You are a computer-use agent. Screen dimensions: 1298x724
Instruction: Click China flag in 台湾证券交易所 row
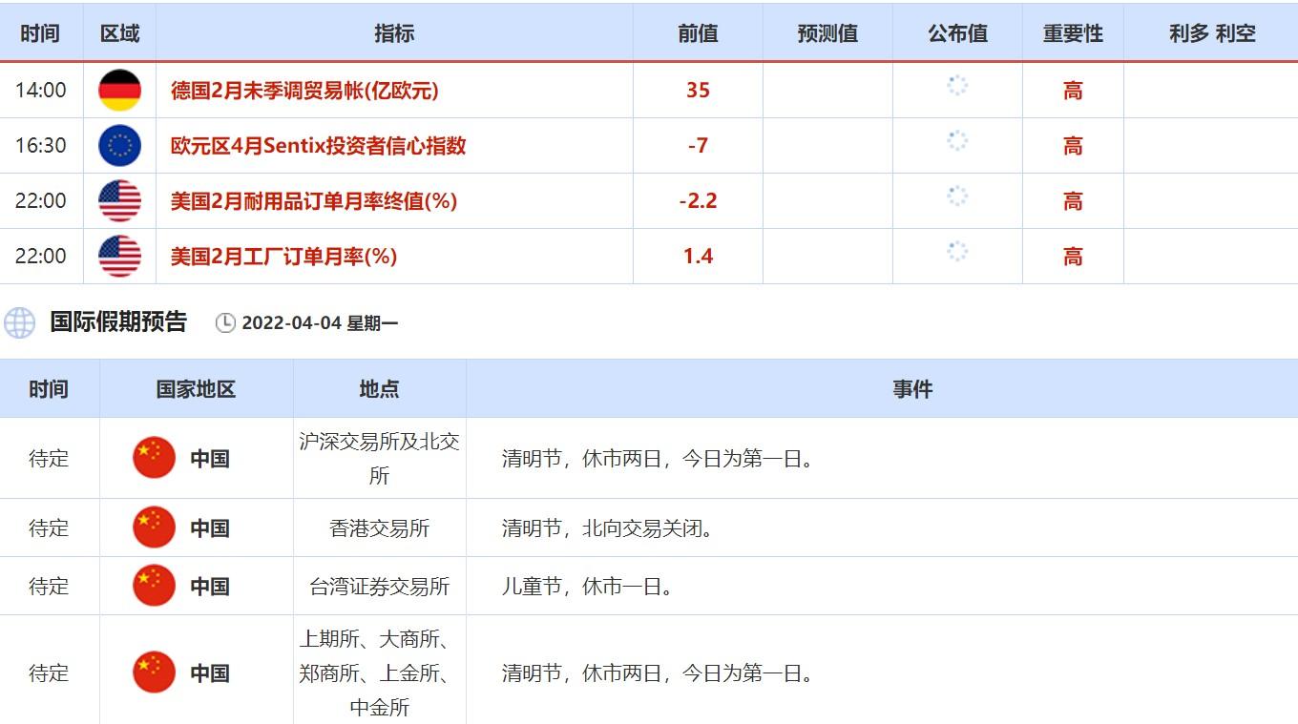coord(154,586)
